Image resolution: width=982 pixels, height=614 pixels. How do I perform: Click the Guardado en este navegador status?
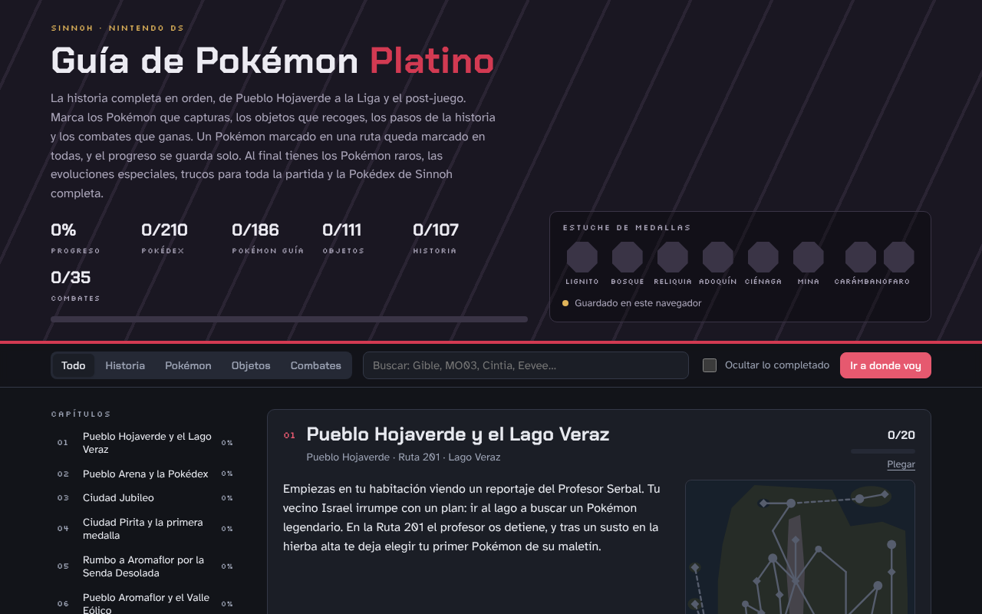[x=632, y=303]
